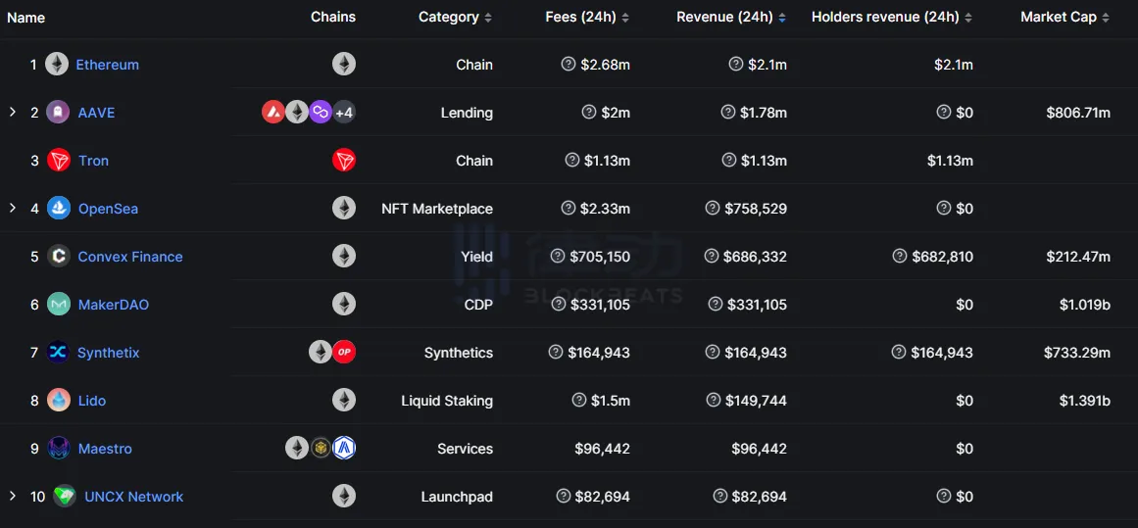The width and height of the screenshot is (1138, 528).
Task: Expand the AAVE row
Action: click(x=13, y=113)
